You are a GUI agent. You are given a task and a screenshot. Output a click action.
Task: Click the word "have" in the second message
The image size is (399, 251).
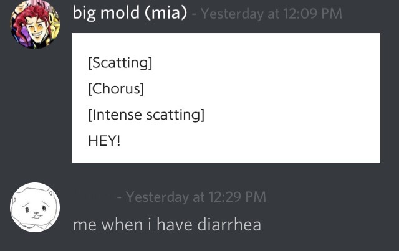(173, 224)
